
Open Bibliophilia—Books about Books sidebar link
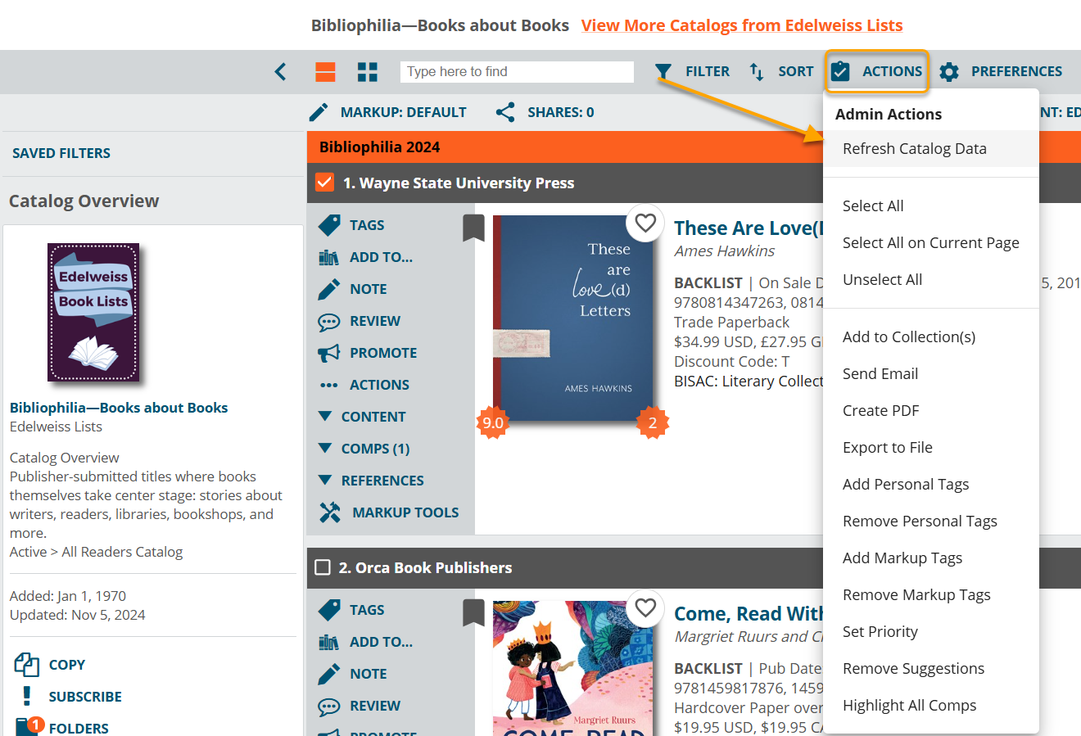[119, 408]
